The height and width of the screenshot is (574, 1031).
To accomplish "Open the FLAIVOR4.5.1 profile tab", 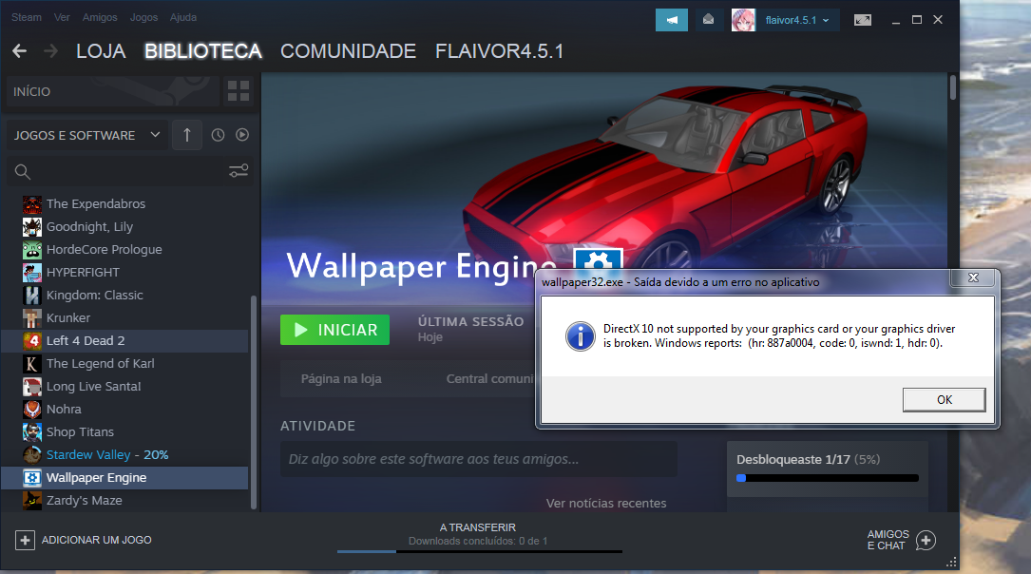I will coord(500,51).
